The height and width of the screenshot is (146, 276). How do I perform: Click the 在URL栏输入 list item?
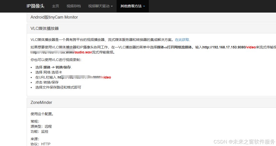[x=73, y=77]
